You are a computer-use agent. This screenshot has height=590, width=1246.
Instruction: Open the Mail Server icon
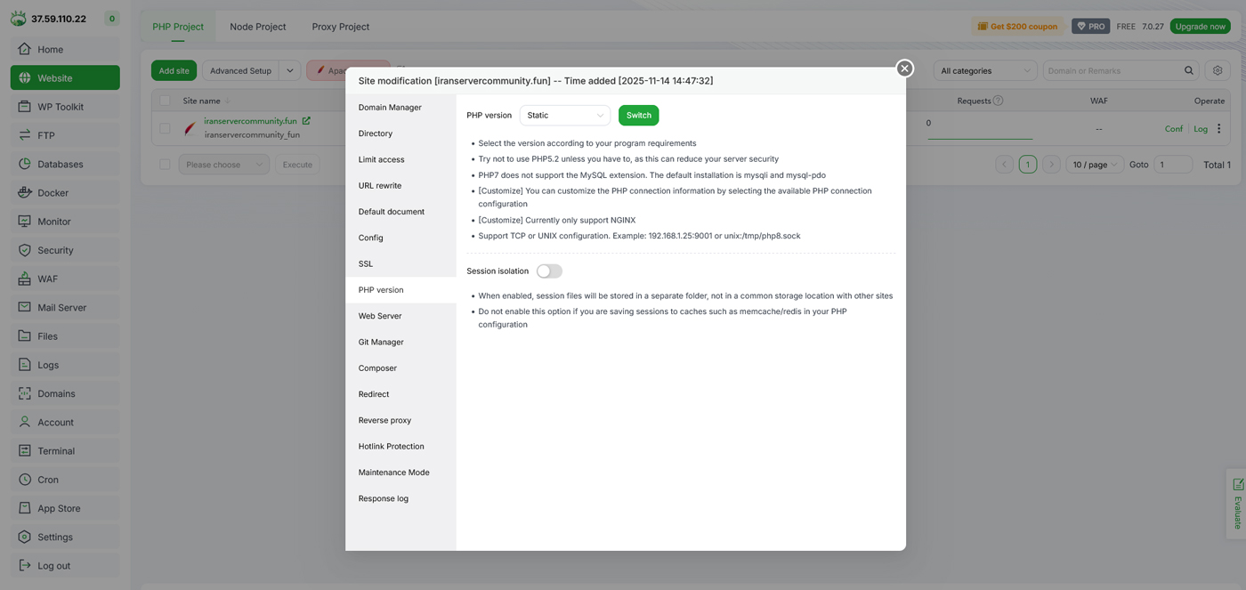[x=24, y=308]
